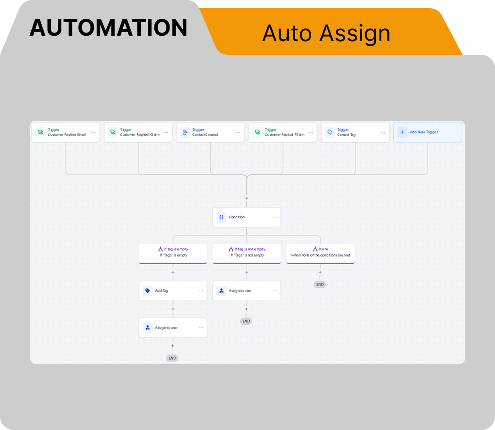495x430 pixels.
Task: Click the Customer Replied IG dm trigger icon
Action: [113, 132]
